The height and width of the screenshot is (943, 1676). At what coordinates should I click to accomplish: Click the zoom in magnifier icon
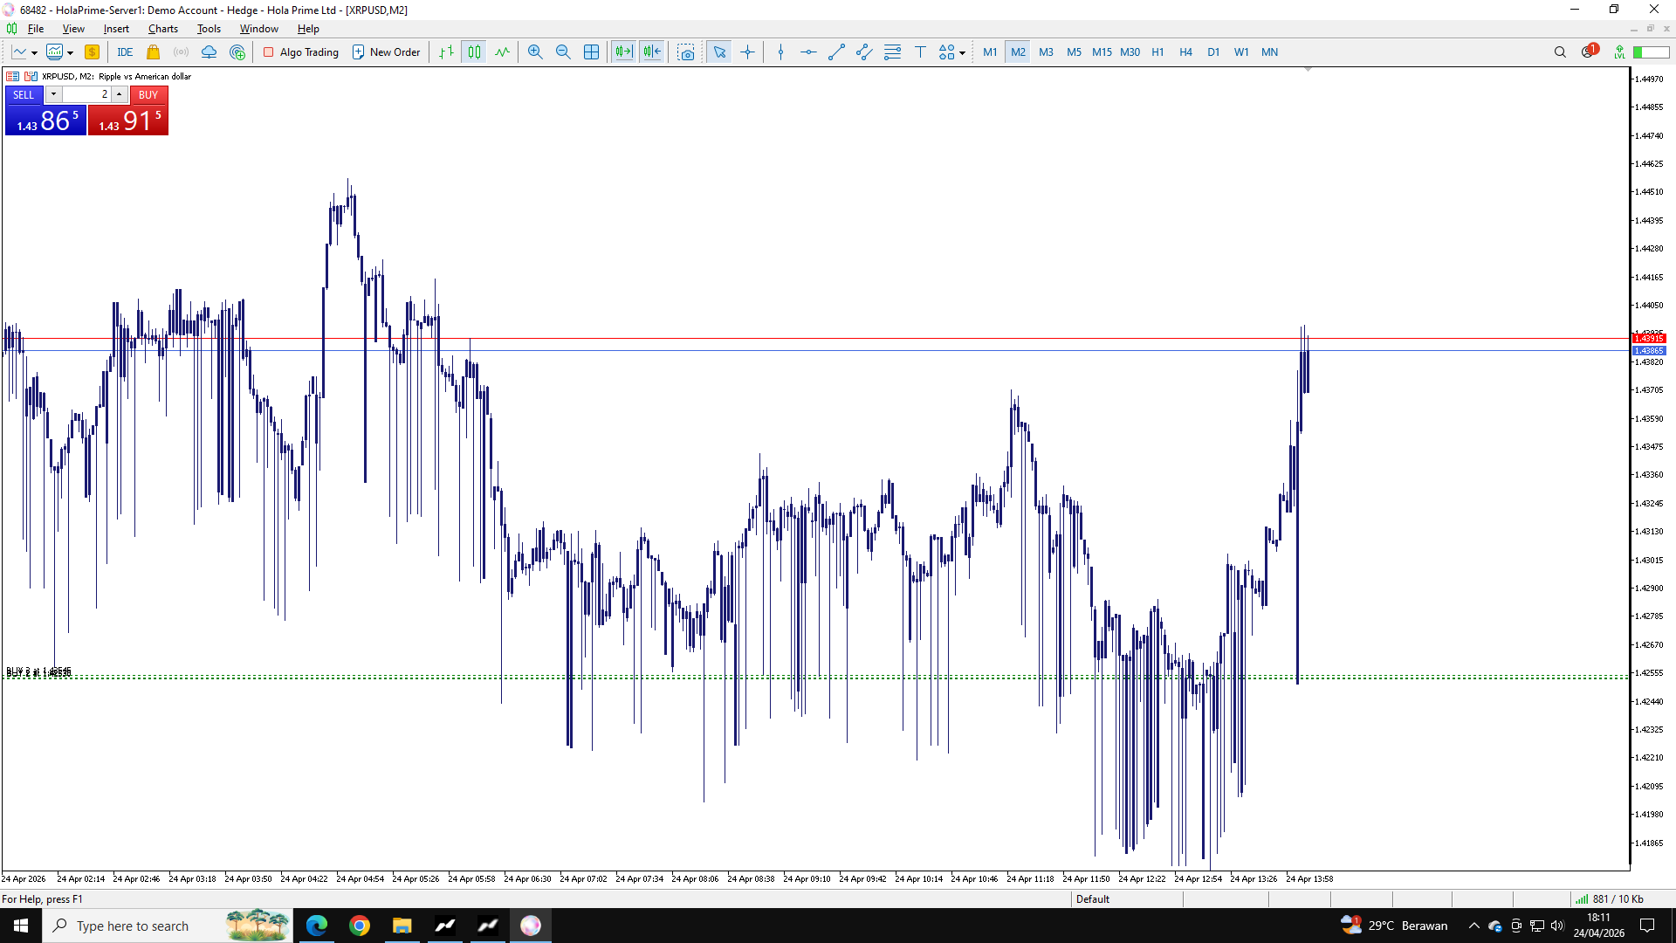tap(535, 52)
